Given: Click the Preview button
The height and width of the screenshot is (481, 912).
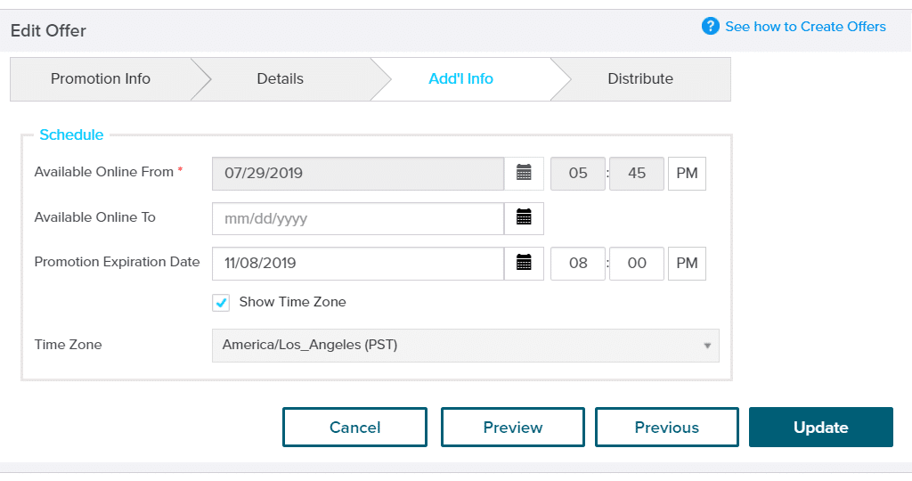Looking at the screenshot, I should 513,428.
